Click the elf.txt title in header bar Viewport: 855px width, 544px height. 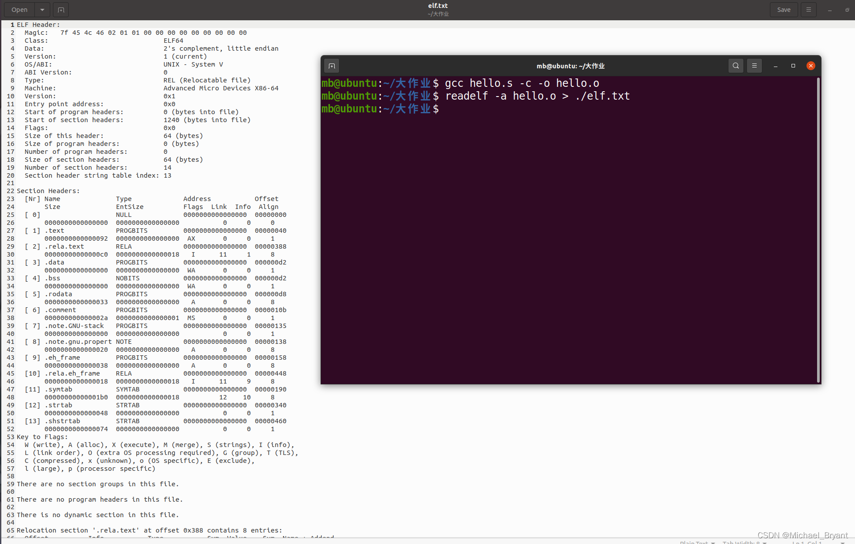point(437,6)
